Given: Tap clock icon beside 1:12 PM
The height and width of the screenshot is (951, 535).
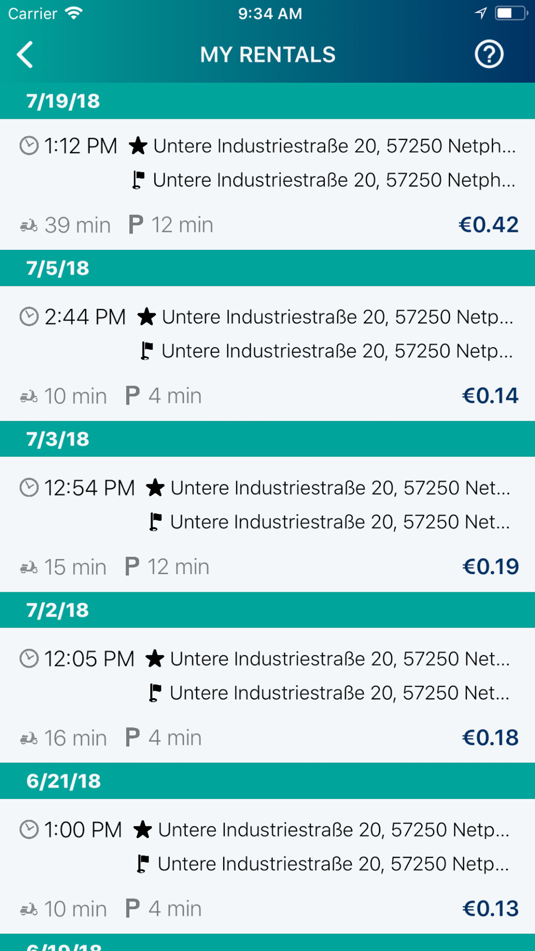Looking at the screenshot, I should pos(29,145).
